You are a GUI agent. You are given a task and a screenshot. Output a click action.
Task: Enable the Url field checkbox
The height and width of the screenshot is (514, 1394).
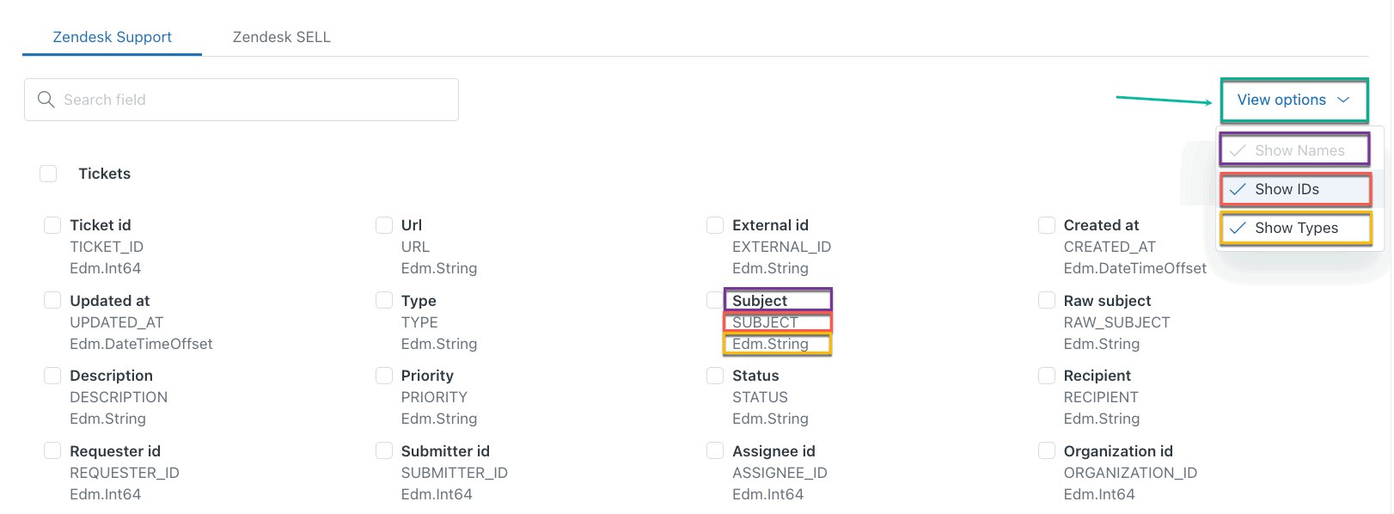pos(384,225)
